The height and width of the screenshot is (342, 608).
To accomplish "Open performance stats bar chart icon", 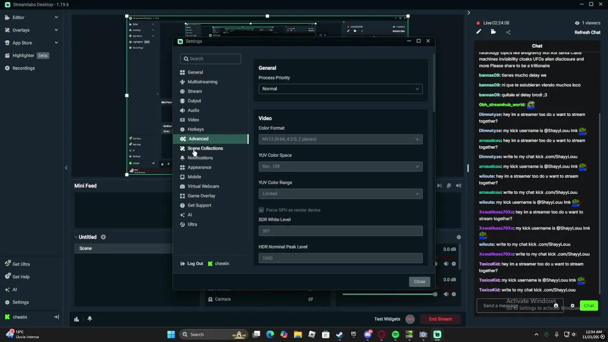I will (x=76, y=319).
